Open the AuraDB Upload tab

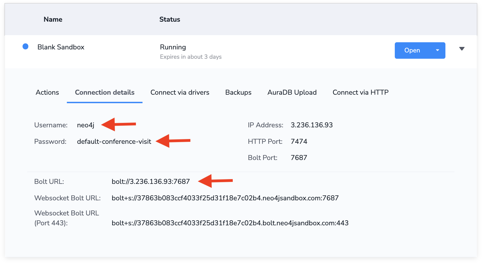(292, 92)
